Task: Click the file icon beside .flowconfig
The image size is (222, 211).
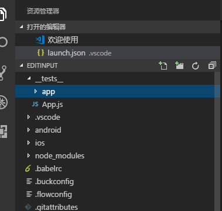Action: pos(29,194)
